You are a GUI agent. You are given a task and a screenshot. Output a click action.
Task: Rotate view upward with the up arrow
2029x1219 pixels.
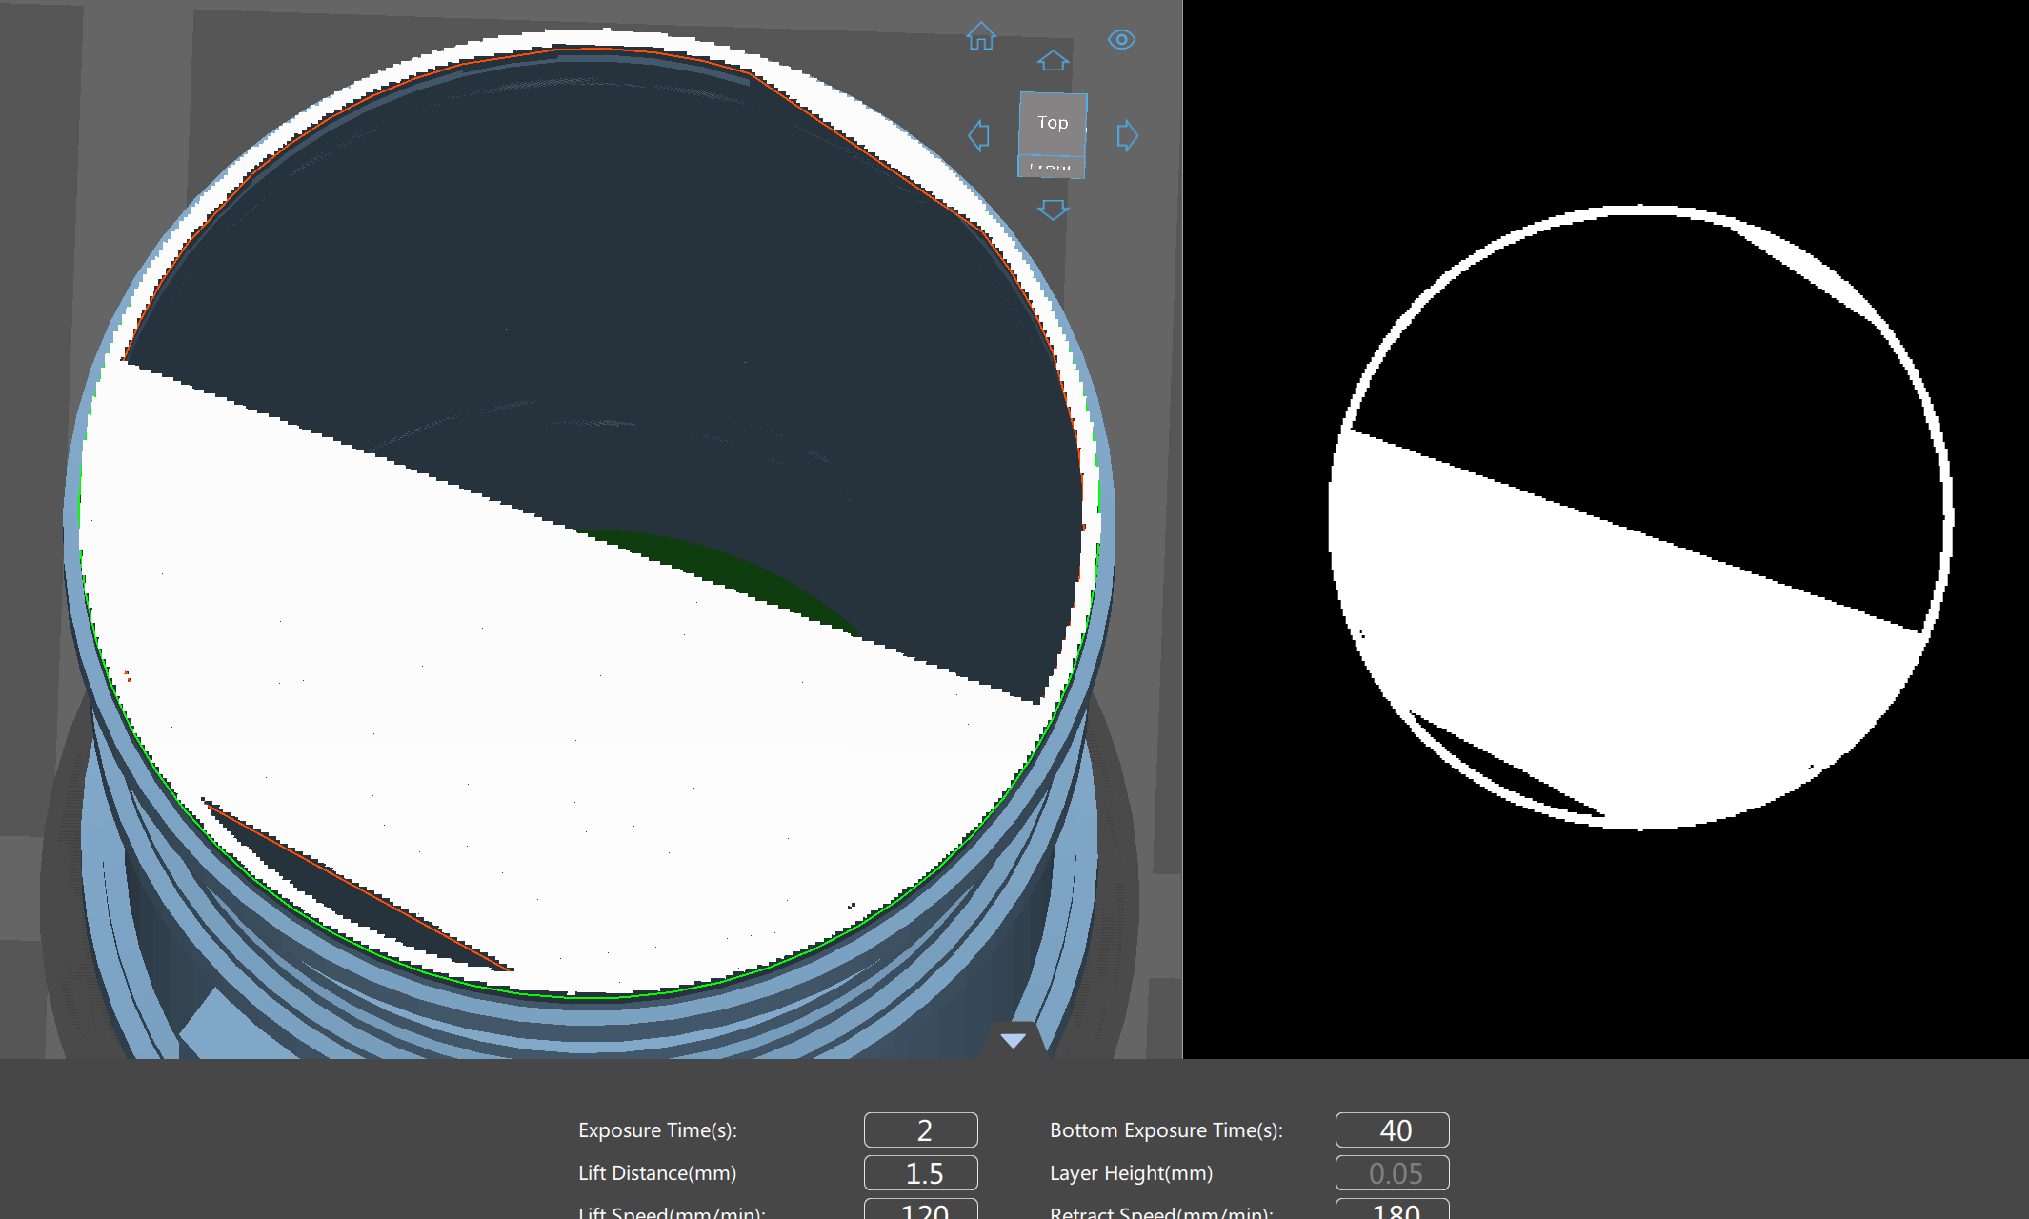[1053, 61]
